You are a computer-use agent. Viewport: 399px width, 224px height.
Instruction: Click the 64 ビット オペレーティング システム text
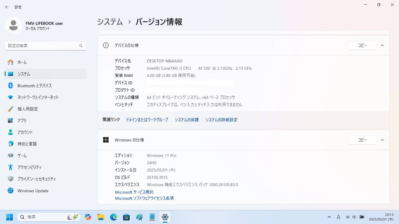click(x=191, y=98)
